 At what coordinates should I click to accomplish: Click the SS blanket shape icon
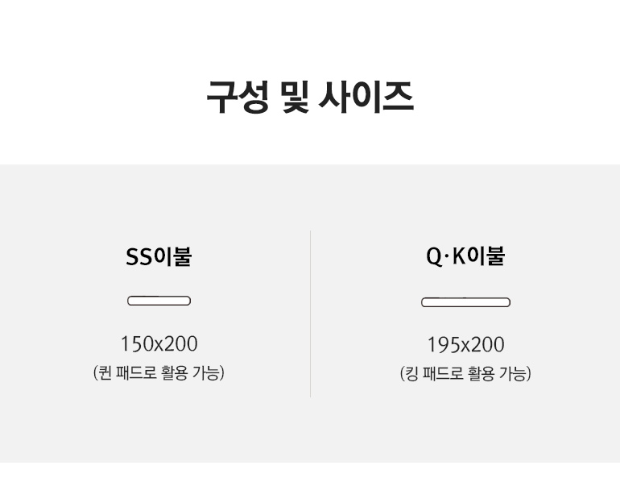159,301
